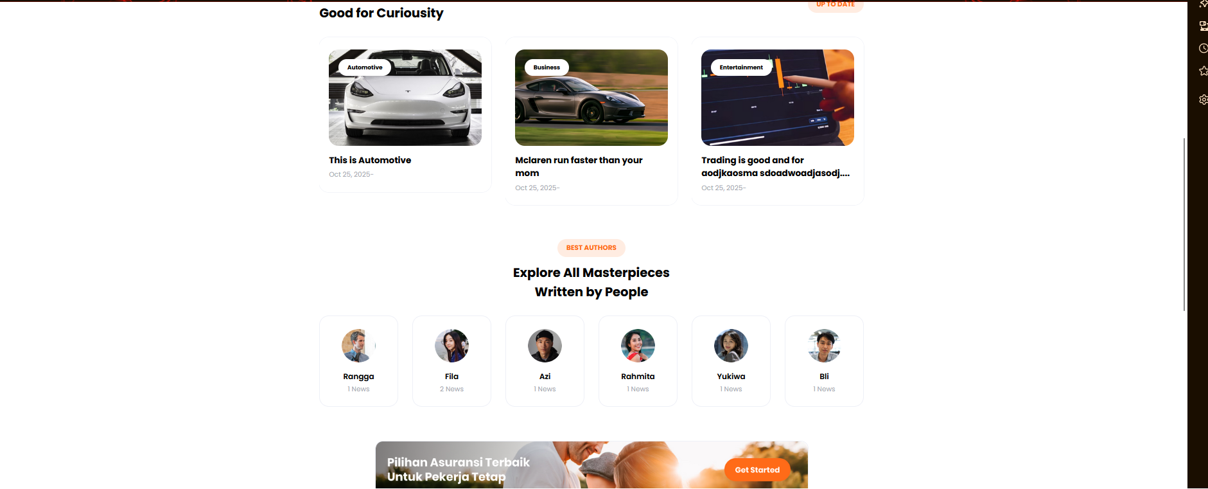Open Rangga's author avatar
1208x489 pixels.
pyautogui.click(x=358, y=346)
